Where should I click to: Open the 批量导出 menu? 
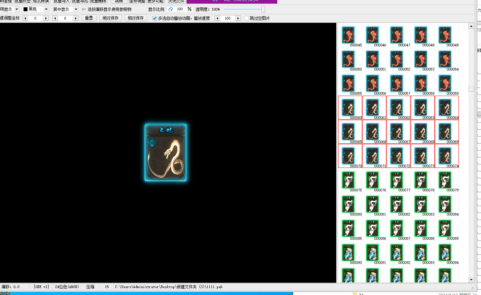pos(80,1)
